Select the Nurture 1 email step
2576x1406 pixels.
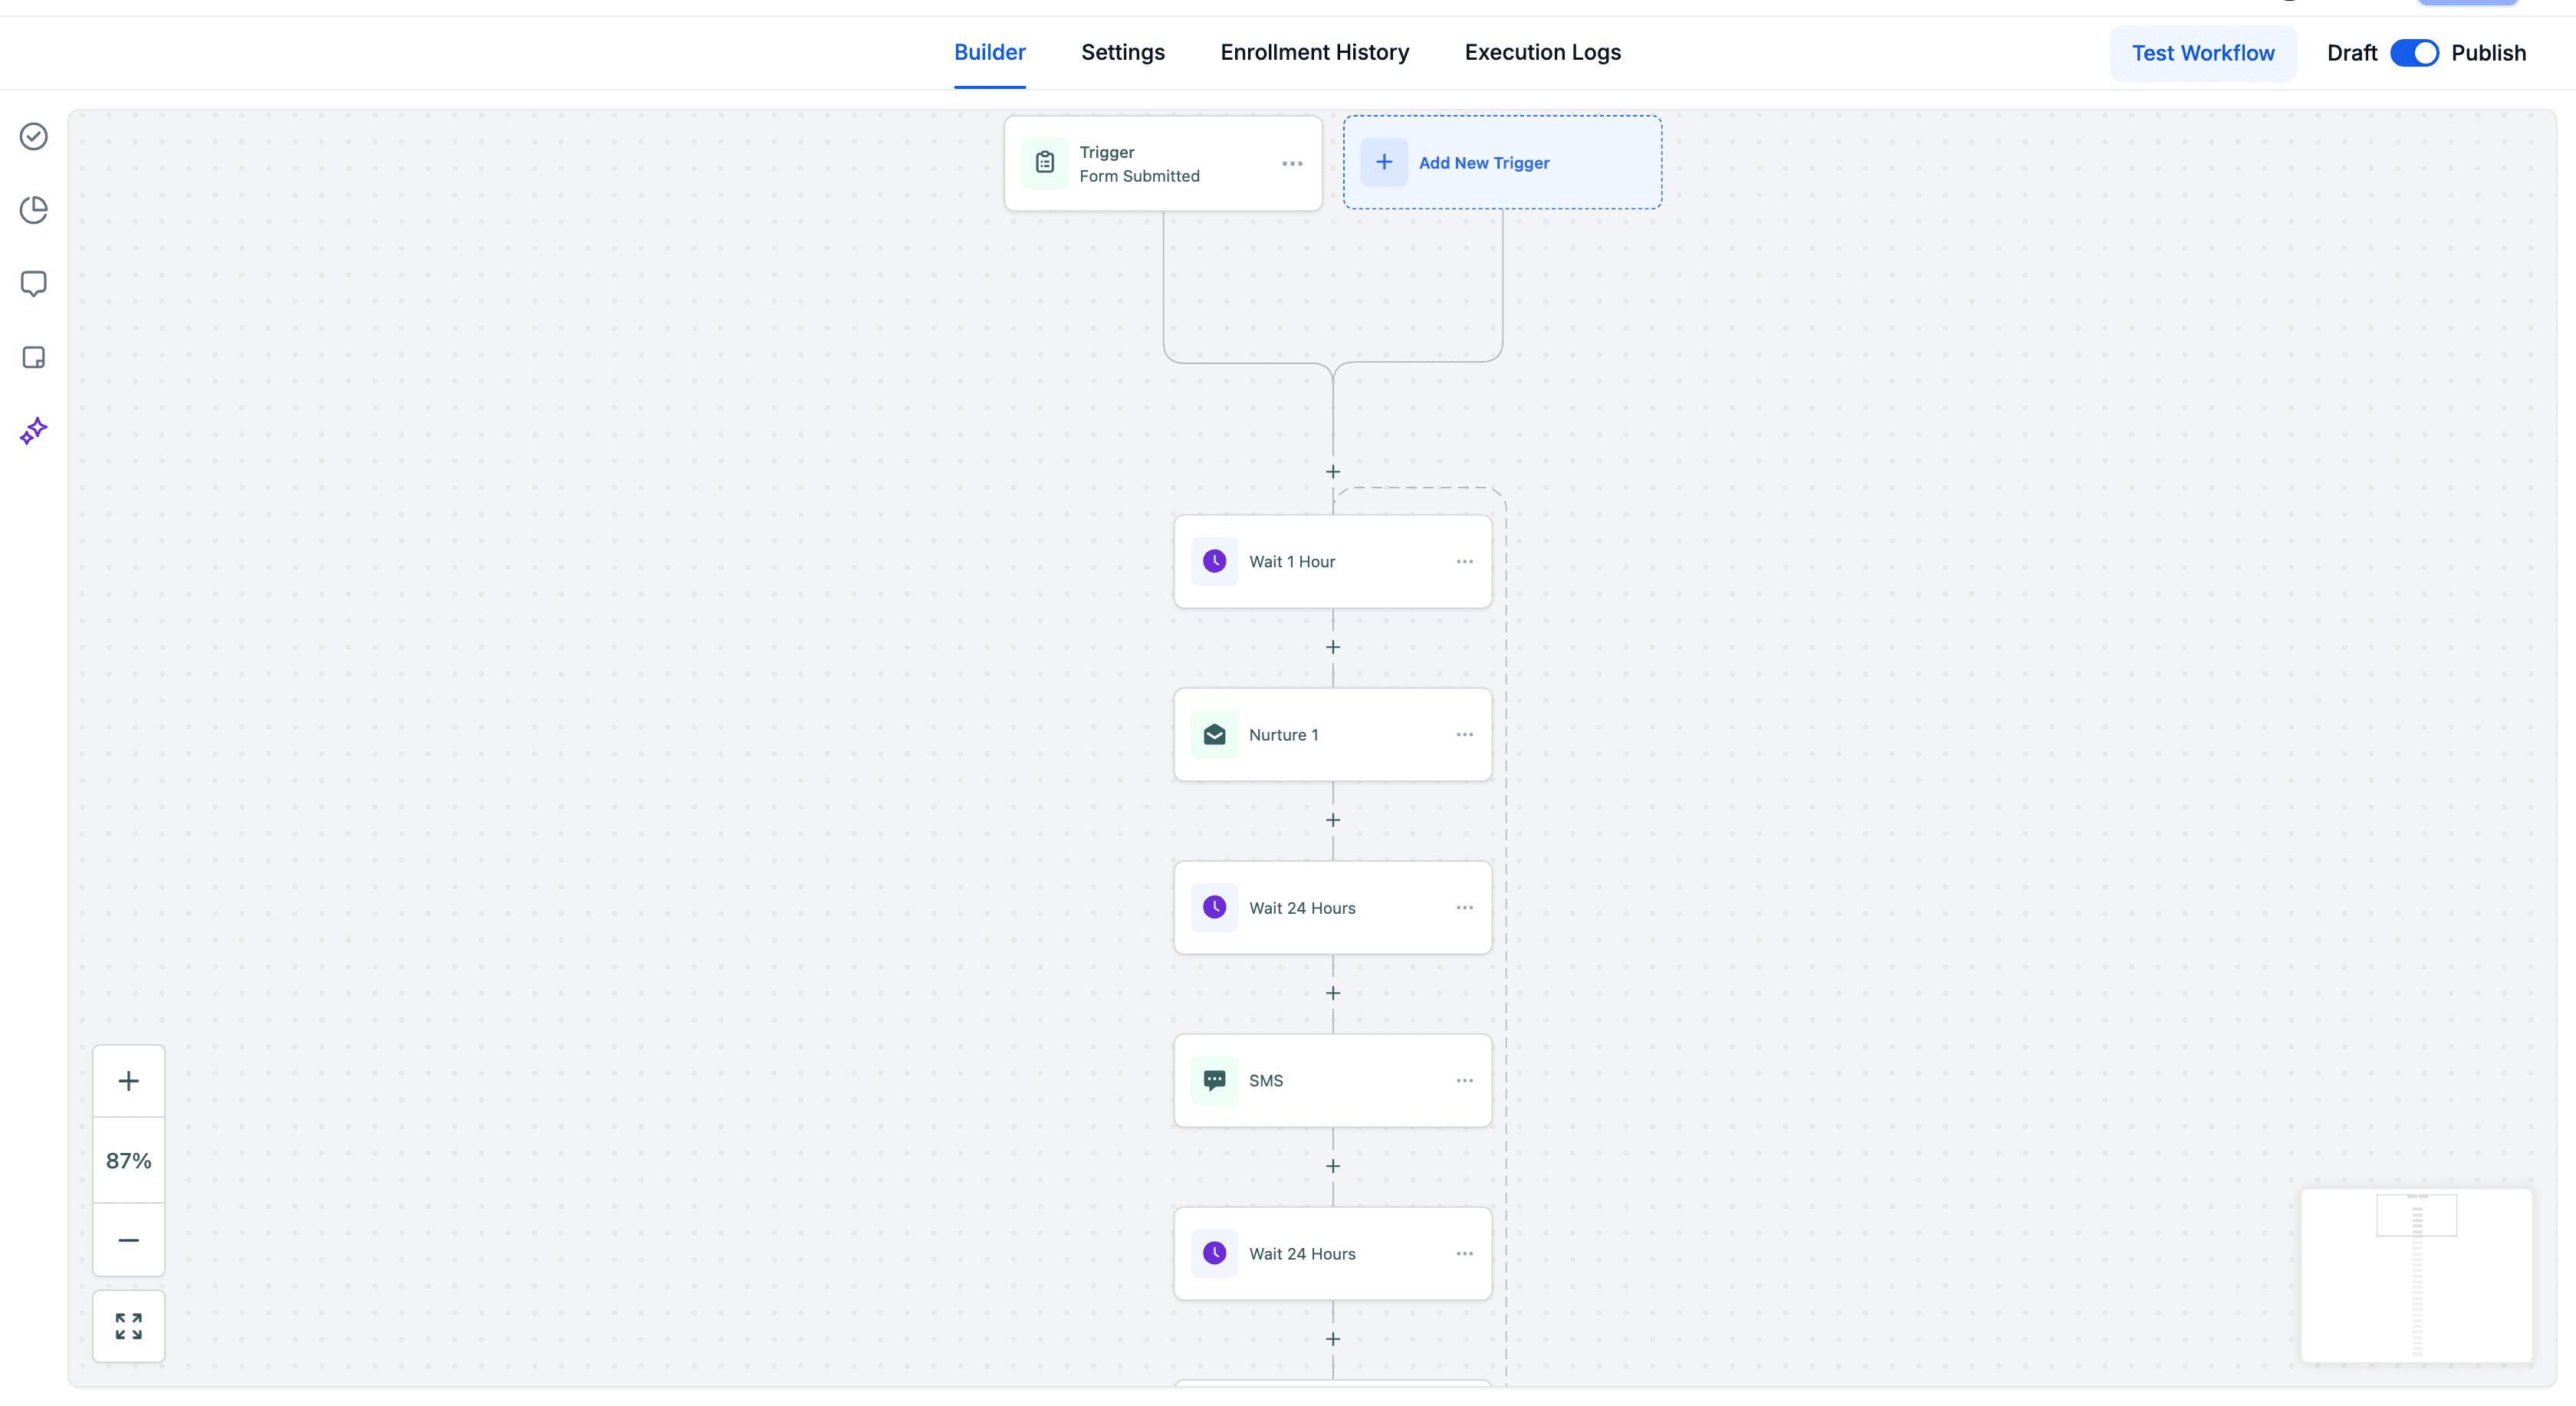[1332, 734]
